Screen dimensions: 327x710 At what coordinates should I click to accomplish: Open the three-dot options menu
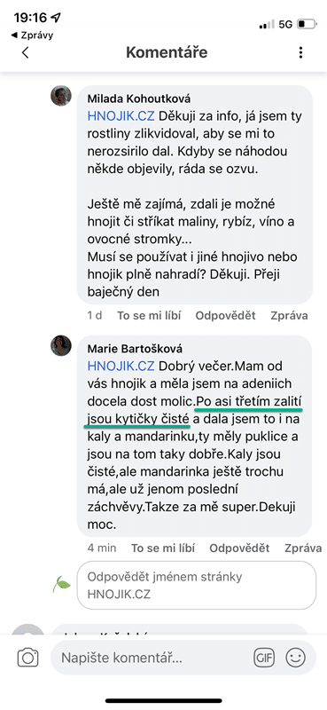[300, 52]
